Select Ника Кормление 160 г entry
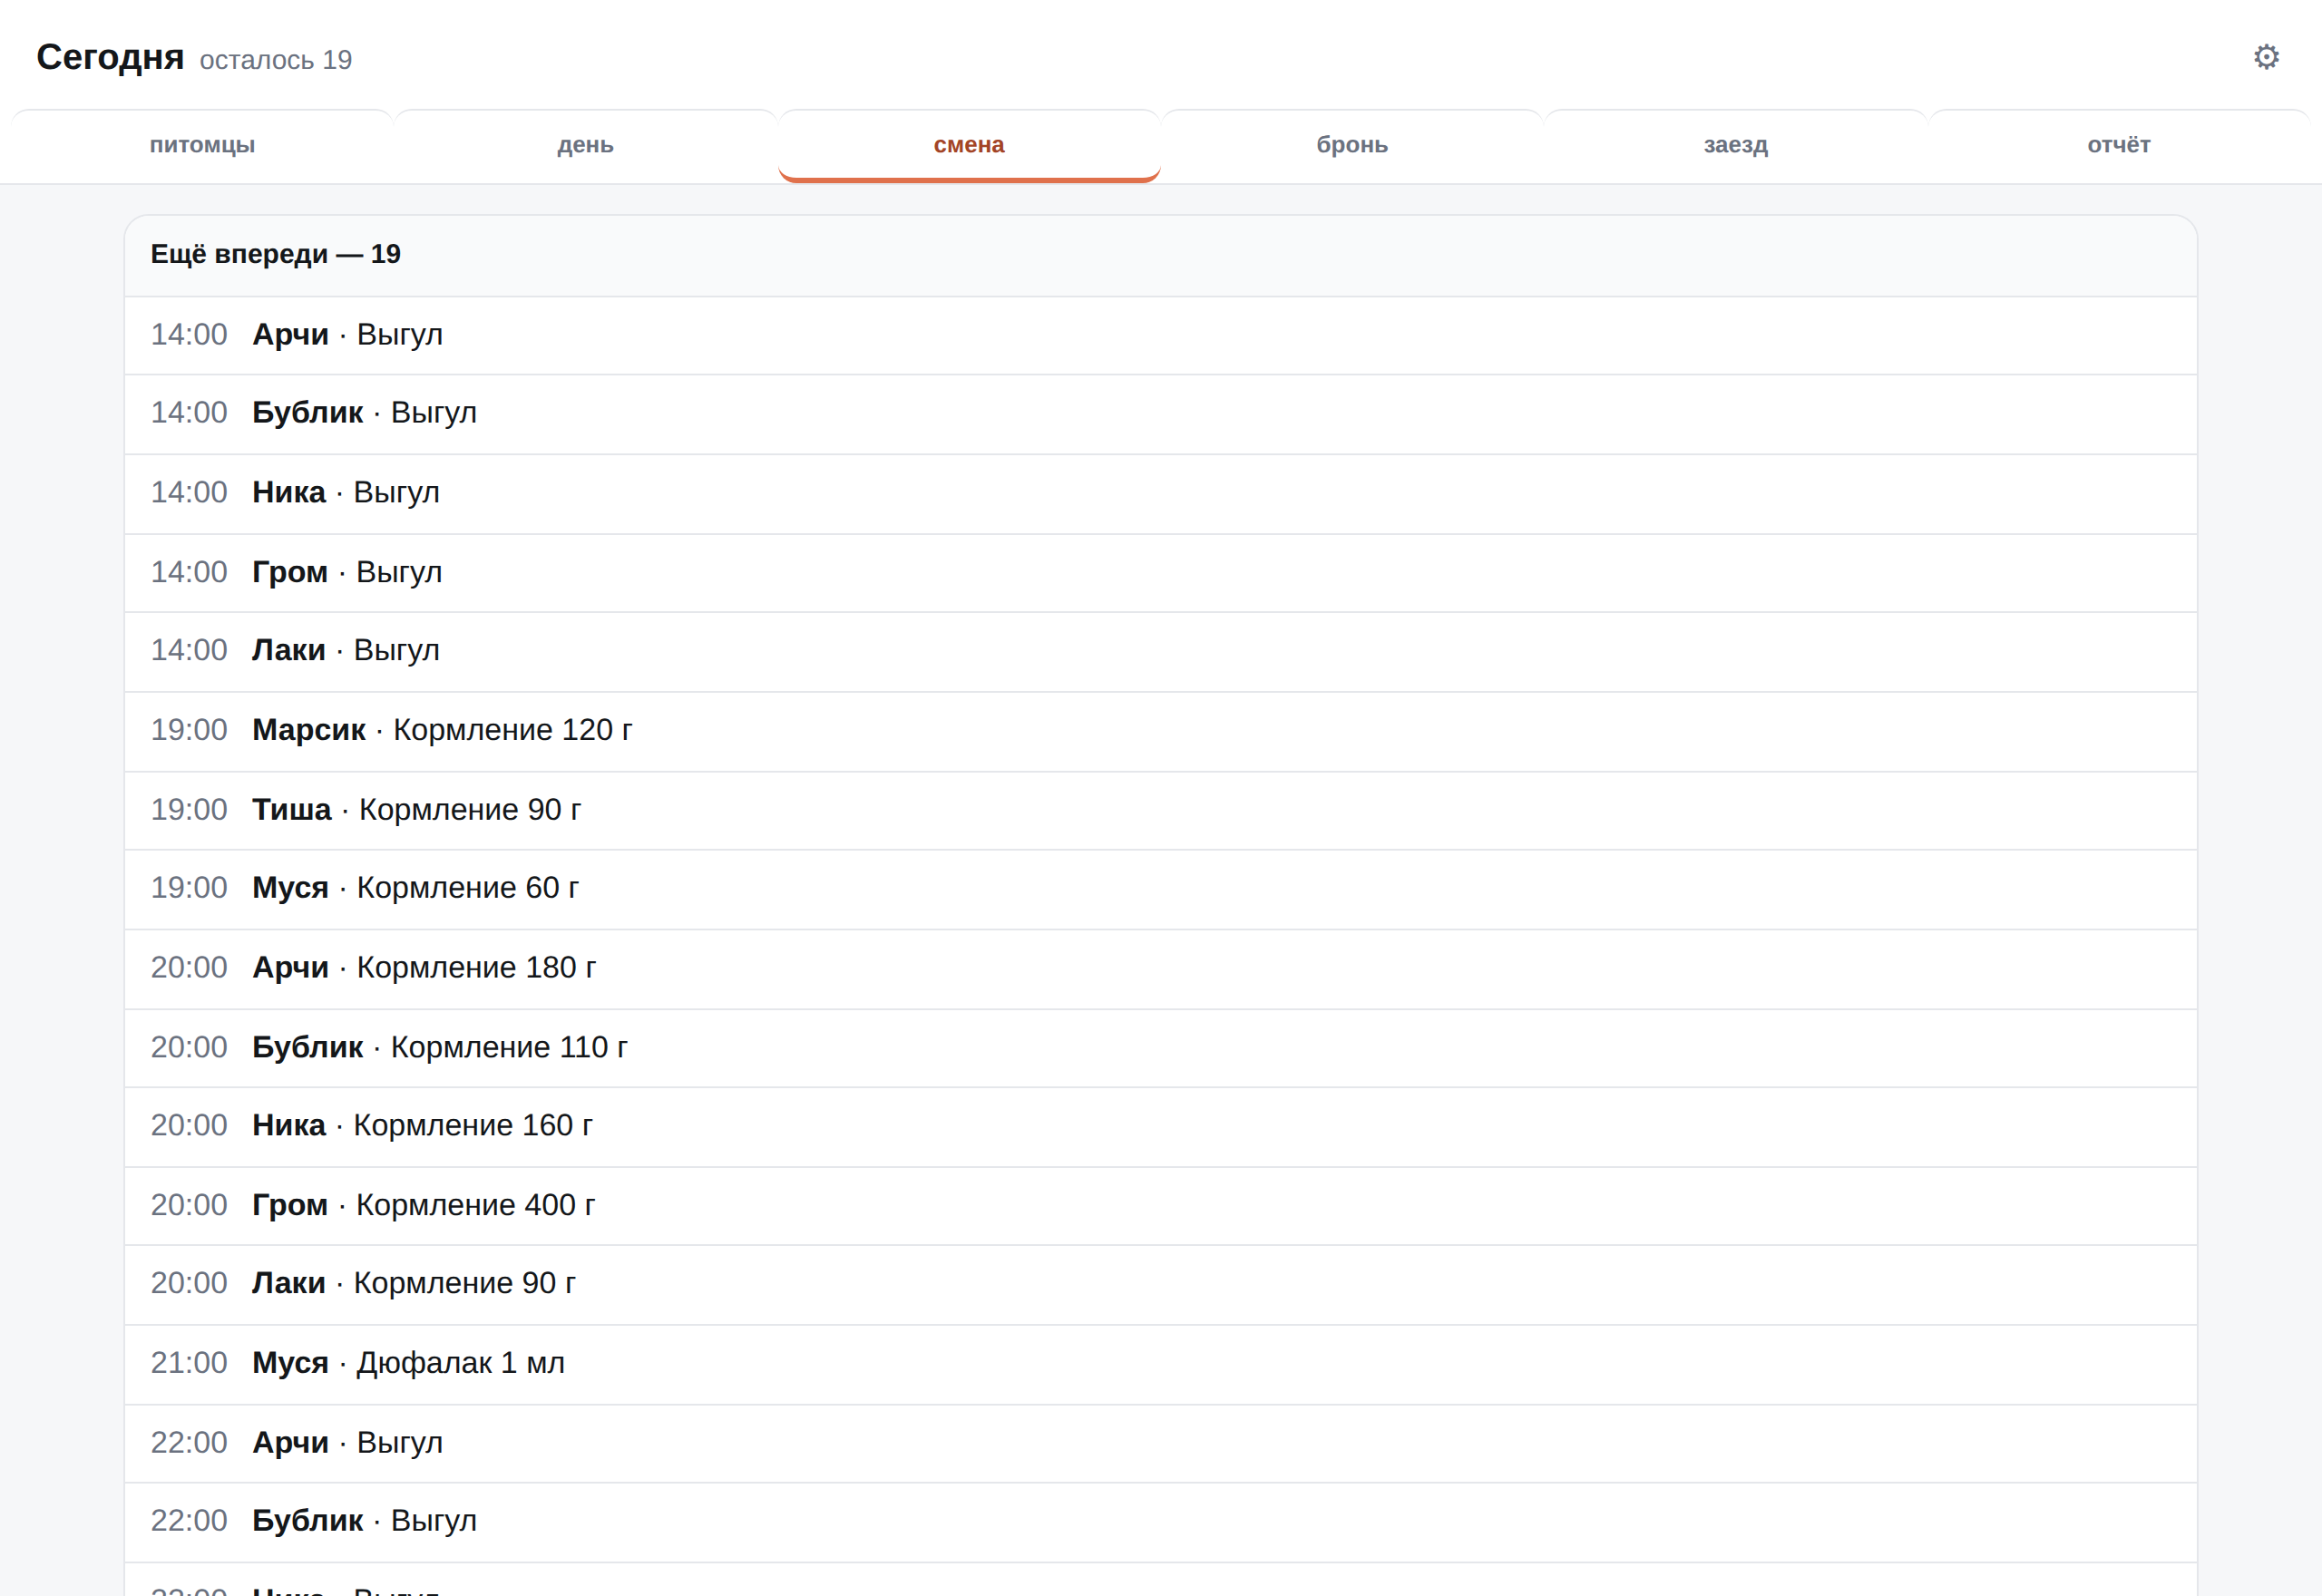 point(1160,1126)
